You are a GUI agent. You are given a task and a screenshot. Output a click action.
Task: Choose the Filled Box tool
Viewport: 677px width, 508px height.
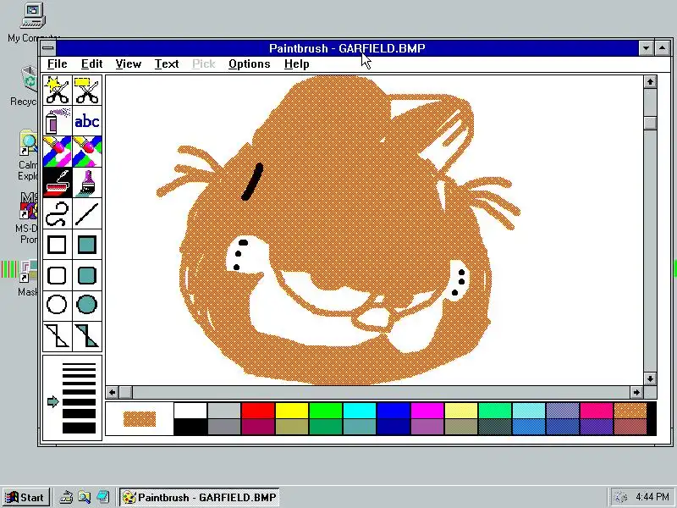87,245
